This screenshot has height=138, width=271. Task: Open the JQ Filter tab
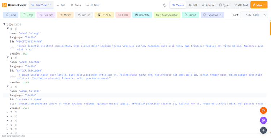tap(93, 5)
